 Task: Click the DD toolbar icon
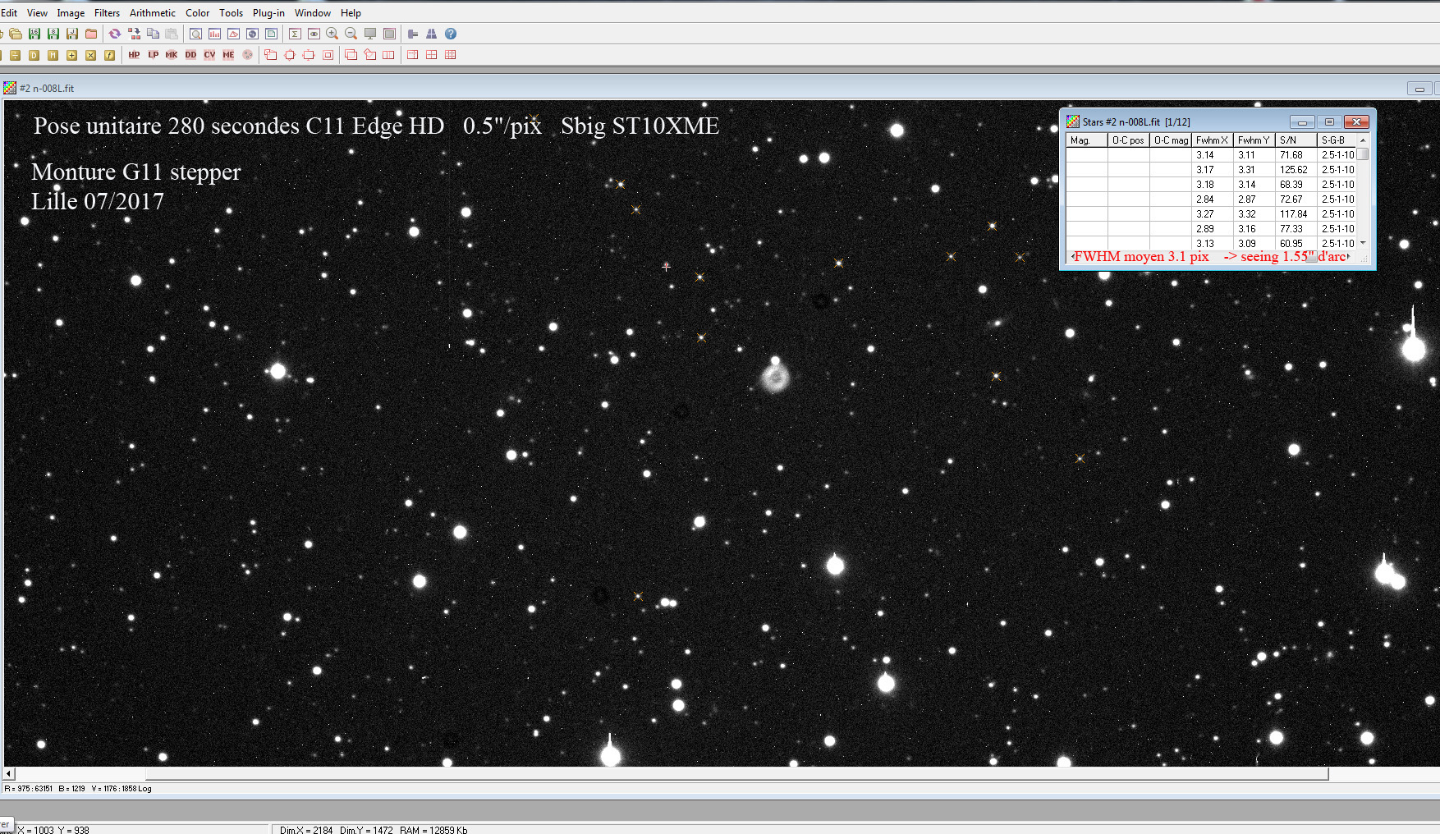190,55
